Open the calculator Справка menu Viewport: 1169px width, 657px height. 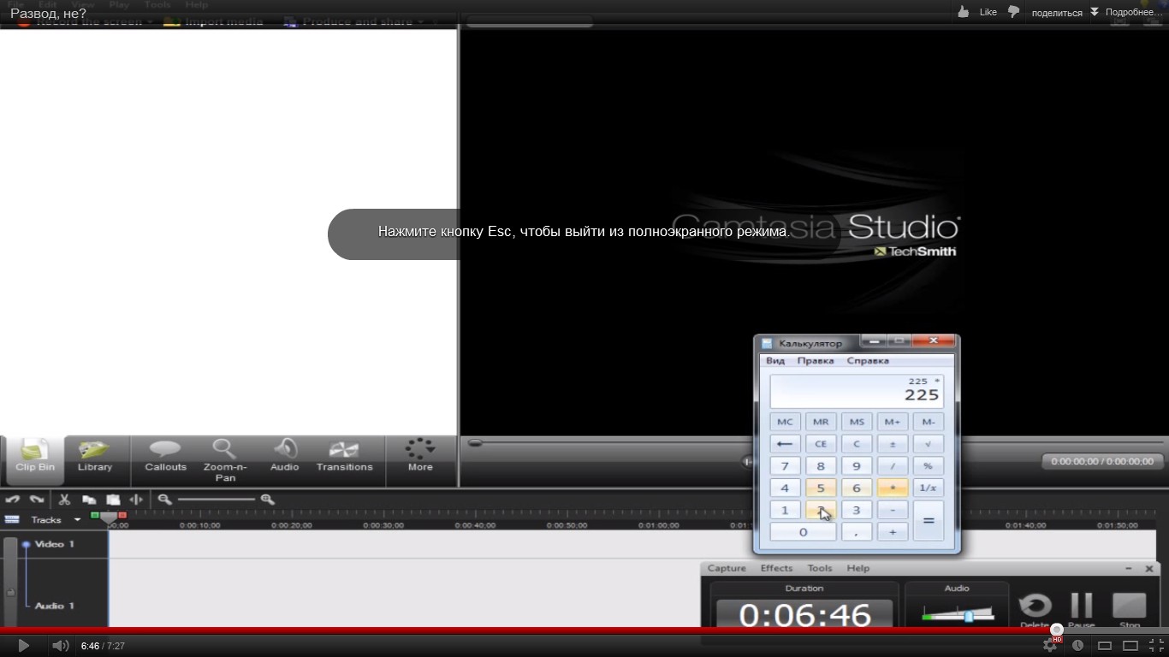(868, 361)
